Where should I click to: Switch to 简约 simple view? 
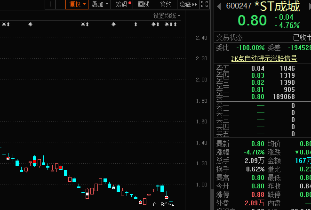coord(166,4)
